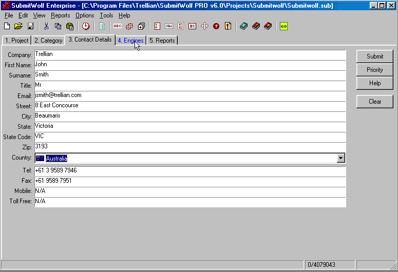Click the City field containing Beaumaris
Viewport: 398px width, 272px height.
pos(190,116)
